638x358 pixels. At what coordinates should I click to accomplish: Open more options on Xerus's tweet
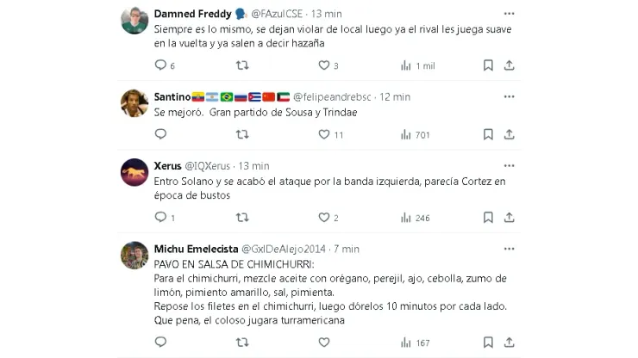(509, 165)
